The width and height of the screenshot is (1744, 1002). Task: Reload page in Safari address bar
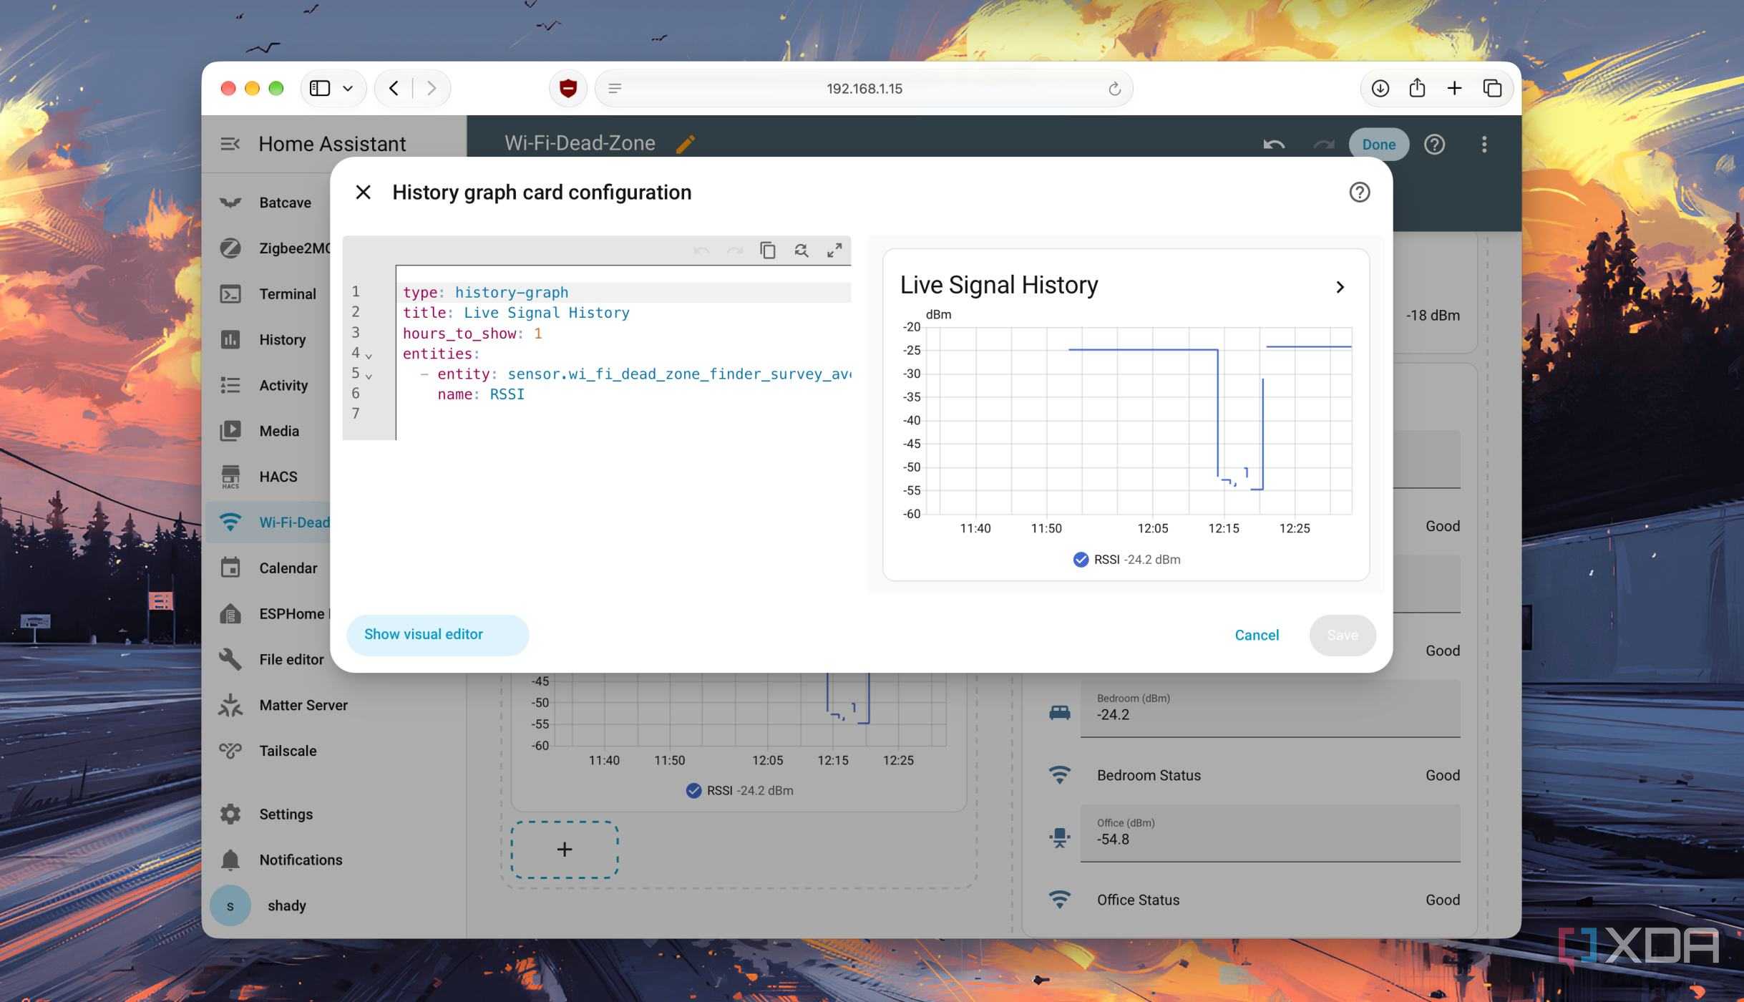1114,89
